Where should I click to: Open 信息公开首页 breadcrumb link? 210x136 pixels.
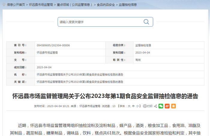(16, 5)
